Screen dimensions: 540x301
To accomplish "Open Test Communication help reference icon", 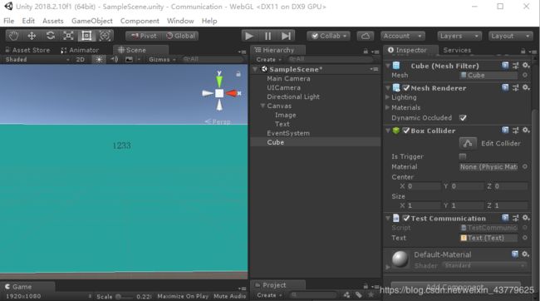I will point(505,218).
